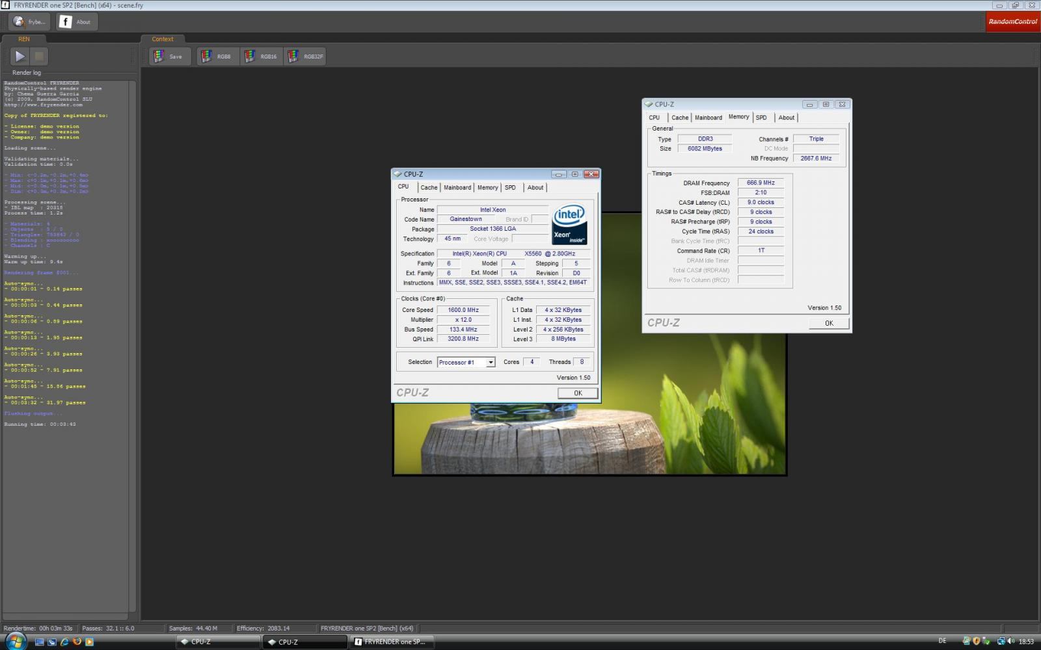Activate FRYRENDER one SP taskbar button
1041x650 pixels.
pyautogui.click(x=392, y=642)
